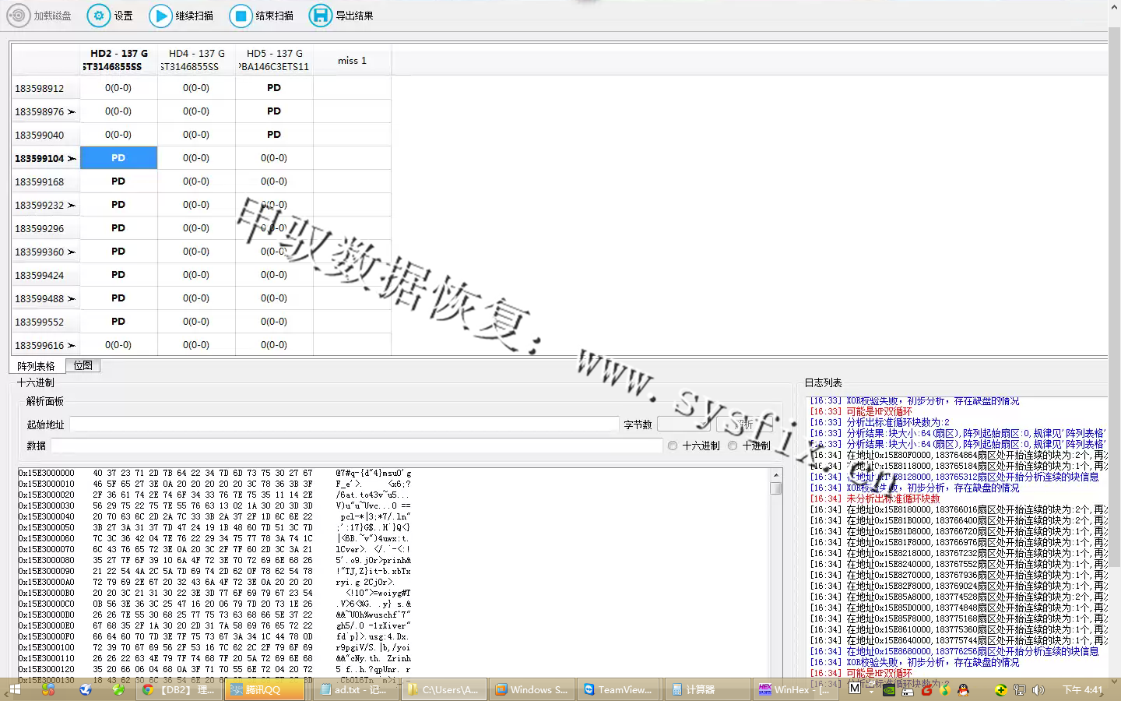
Task: Click HD4 0(0-0) cell in row 183599616
Action: (x=196, y=344)
